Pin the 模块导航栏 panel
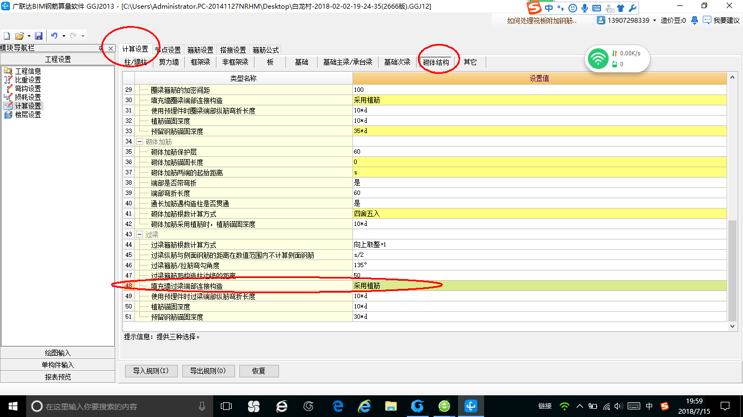The image size is (743, 417). [101, 48]
